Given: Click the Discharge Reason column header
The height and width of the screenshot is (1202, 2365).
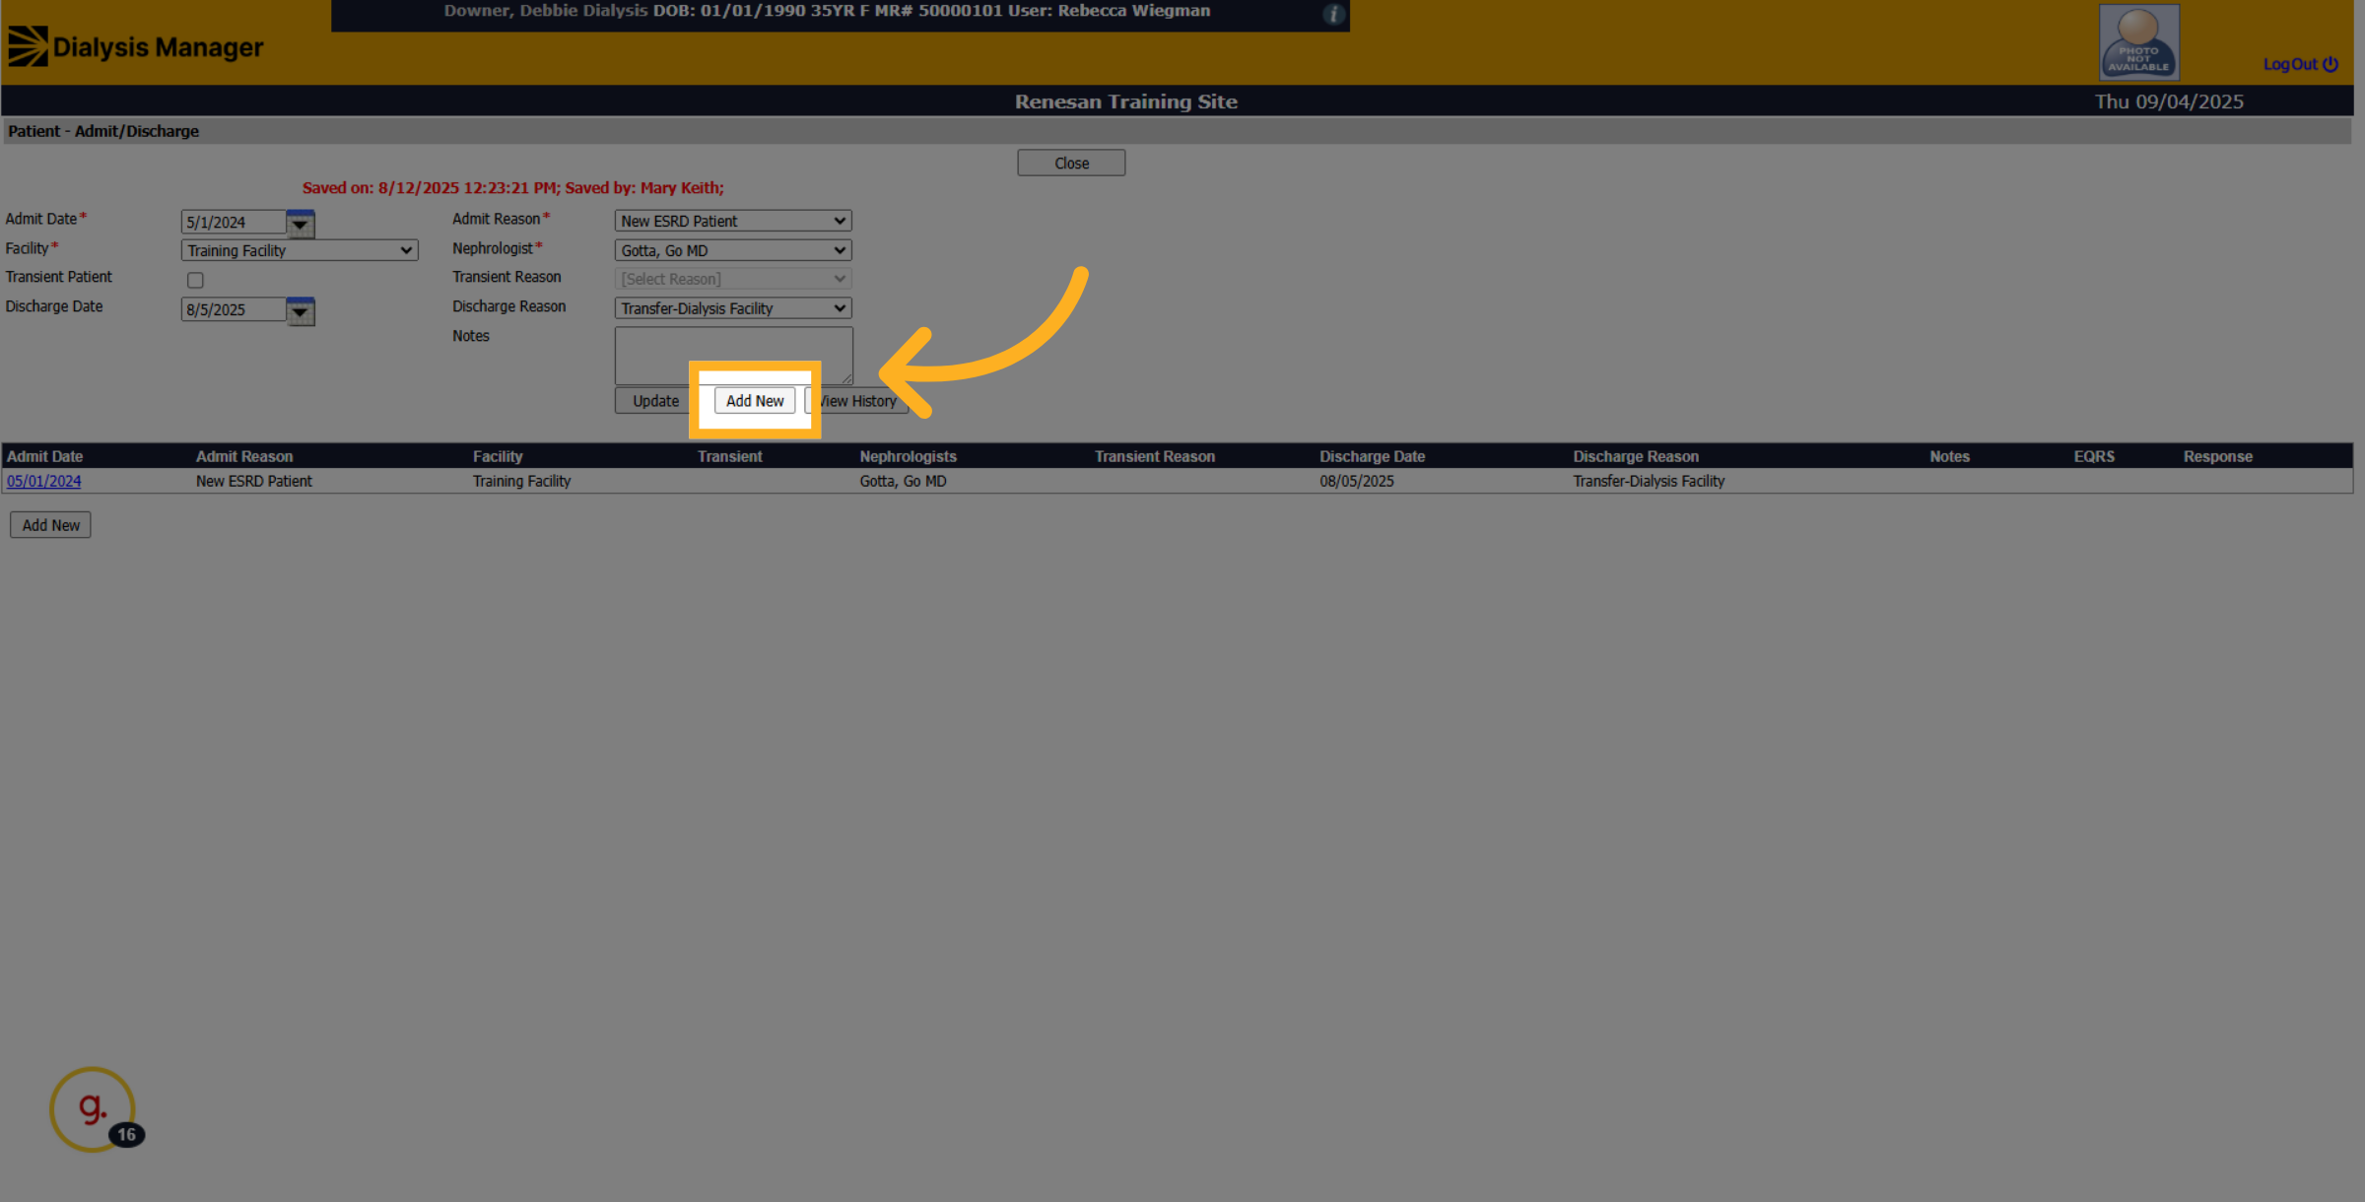Looking at the screenshot, I should [1636, 456].
